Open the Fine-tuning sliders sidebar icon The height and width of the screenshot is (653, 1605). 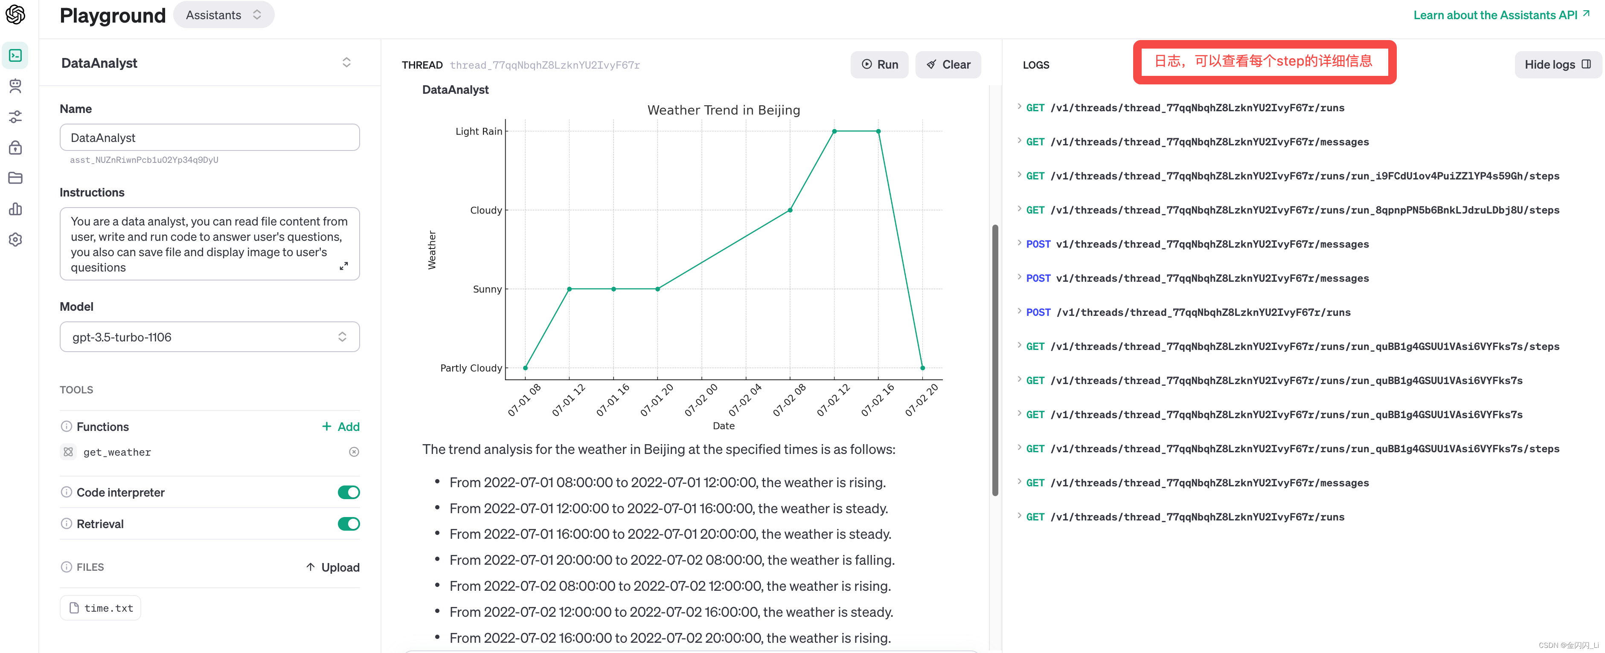[x=16, y=116]
